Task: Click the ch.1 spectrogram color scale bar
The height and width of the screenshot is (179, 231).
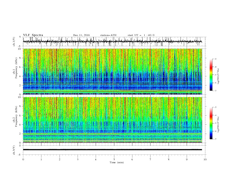Action: (211, 75)
